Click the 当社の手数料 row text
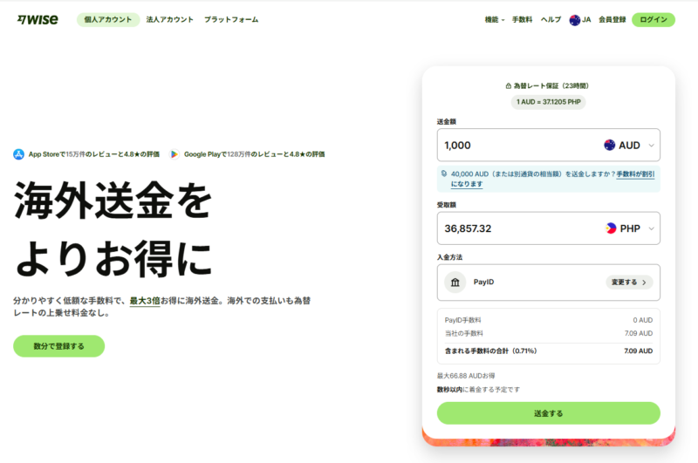Viewport: 698px width, 463px height. tap(463, 333)
